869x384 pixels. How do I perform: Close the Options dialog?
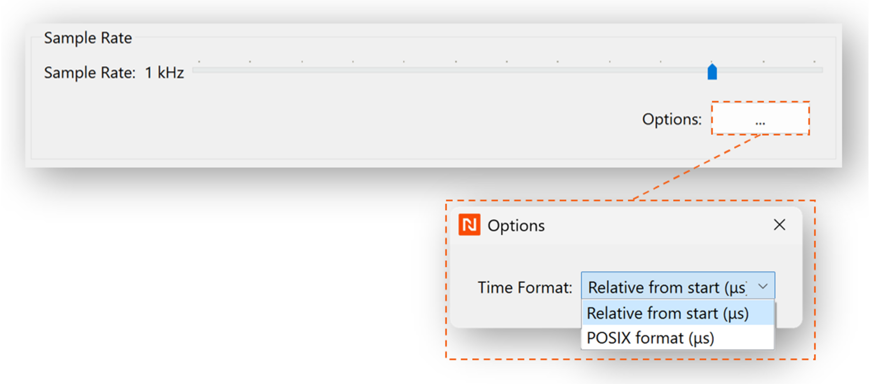pyautogui.click(x=779, y=224)
